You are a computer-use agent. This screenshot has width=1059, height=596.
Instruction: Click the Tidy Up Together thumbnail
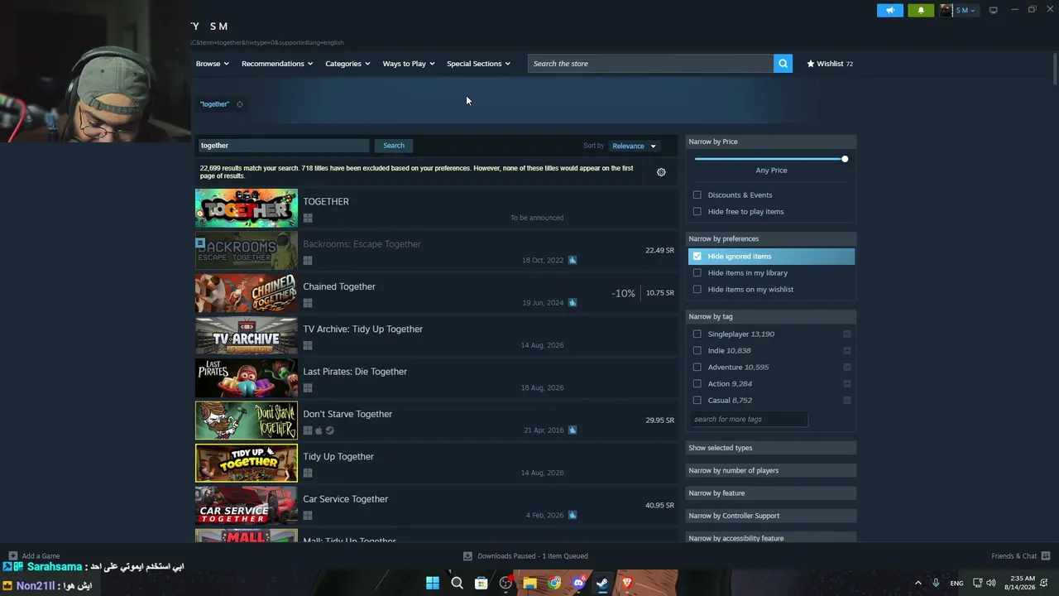247,464
